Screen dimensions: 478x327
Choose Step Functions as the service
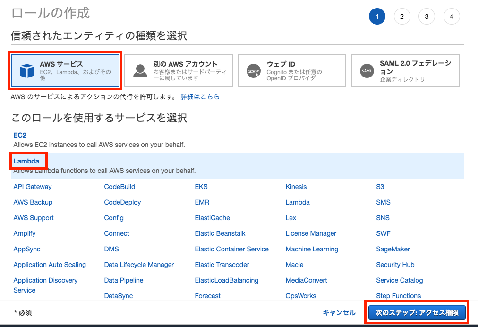coord(398,296)
